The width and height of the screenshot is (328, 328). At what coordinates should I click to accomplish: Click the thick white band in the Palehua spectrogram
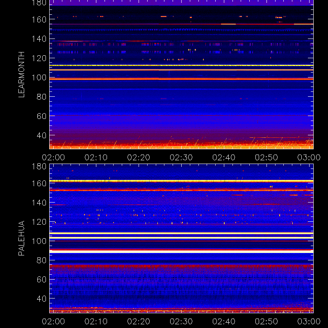[181, 252]
